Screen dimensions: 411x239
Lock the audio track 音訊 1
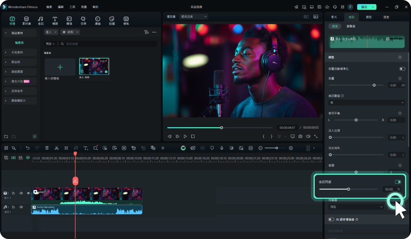[13, 207]
